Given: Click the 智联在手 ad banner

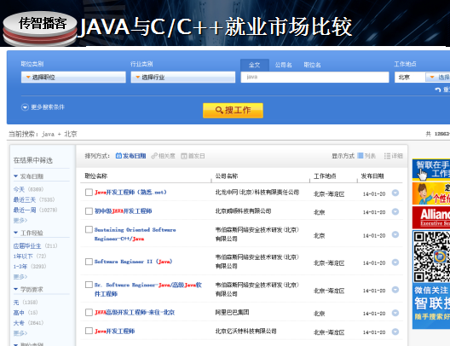Looking at the screenshot, I should pyautogui.click(x=431, y=170).
